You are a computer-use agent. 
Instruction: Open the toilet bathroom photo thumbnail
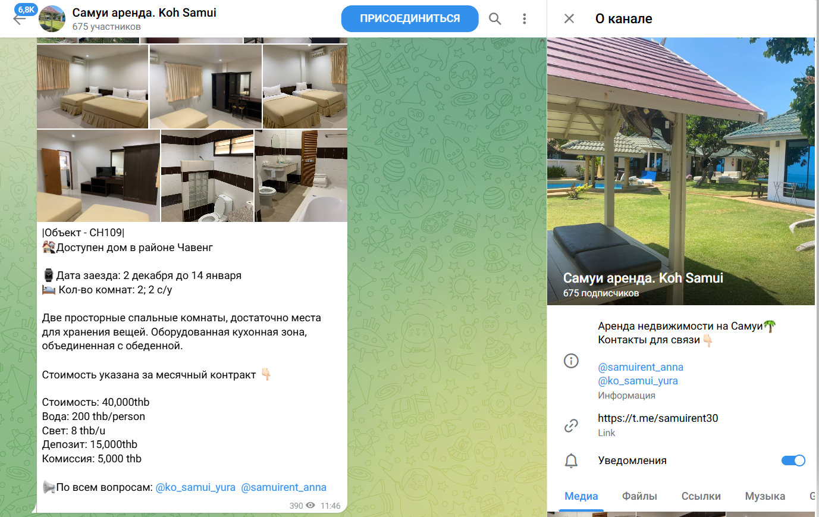(208, 176)
